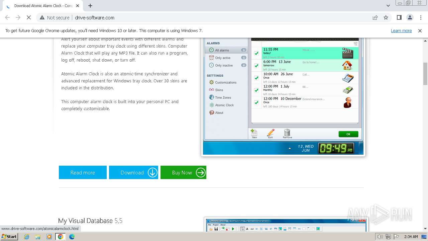Open the Learn more link
The image size is (428, 241).
(401, 30)
